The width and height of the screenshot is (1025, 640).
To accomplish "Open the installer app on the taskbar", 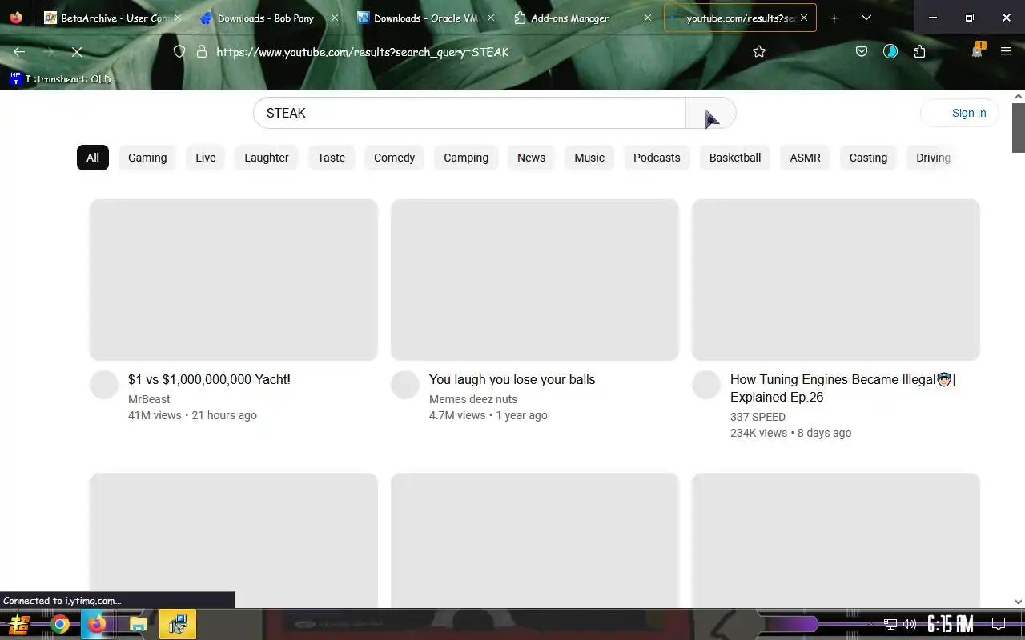I will point(177,624).
